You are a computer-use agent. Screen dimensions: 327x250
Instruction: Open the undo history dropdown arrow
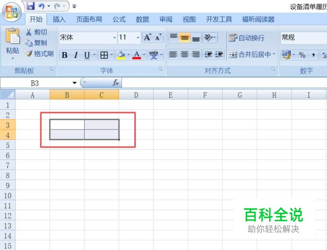tap(49, 6)
